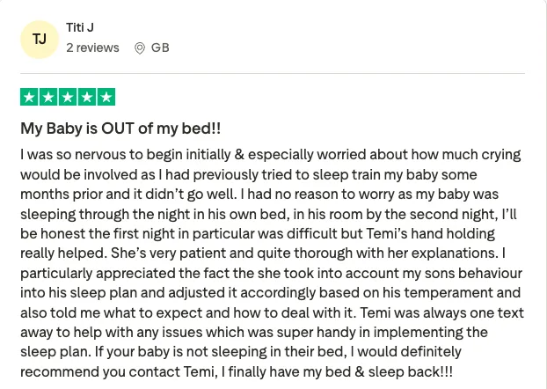547x389 pixels.
Task: Open reviewer name Titi J
Action: tap(80, 27)
